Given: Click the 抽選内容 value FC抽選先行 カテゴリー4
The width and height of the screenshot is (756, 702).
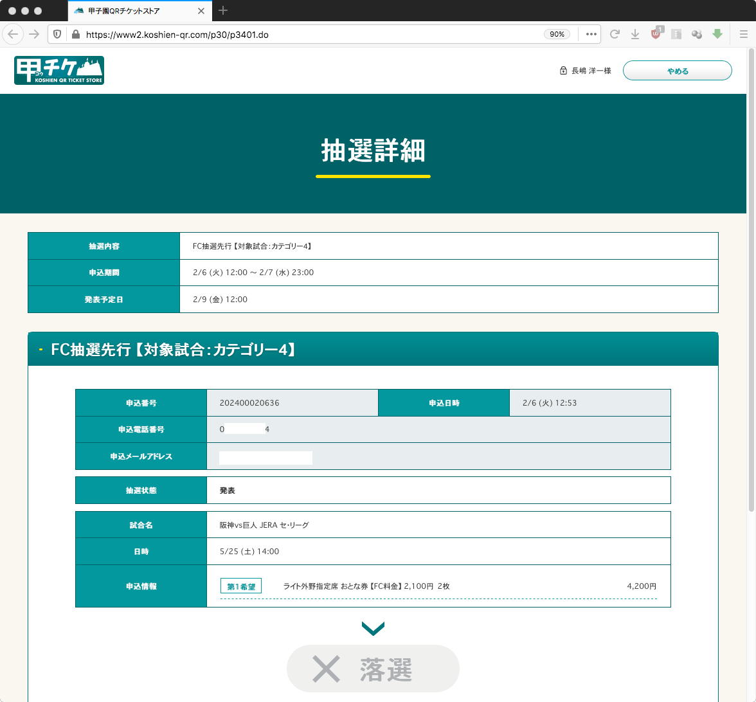Looking at the screenshot, I should (253, 246).
